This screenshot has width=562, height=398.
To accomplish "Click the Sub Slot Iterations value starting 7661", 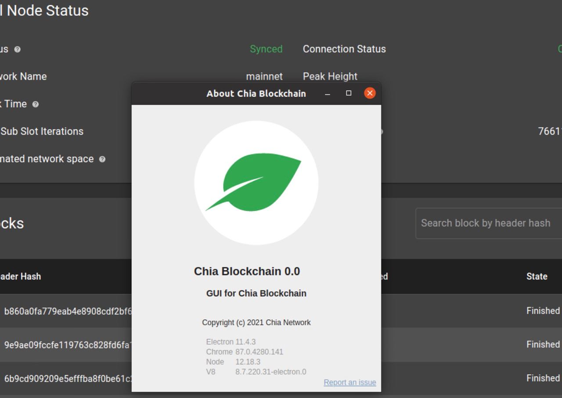I will pos(550,131).
